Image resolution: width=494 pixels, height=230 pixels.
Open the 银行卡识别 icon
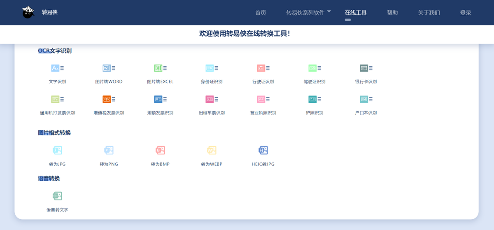click(x=366, y=68)
